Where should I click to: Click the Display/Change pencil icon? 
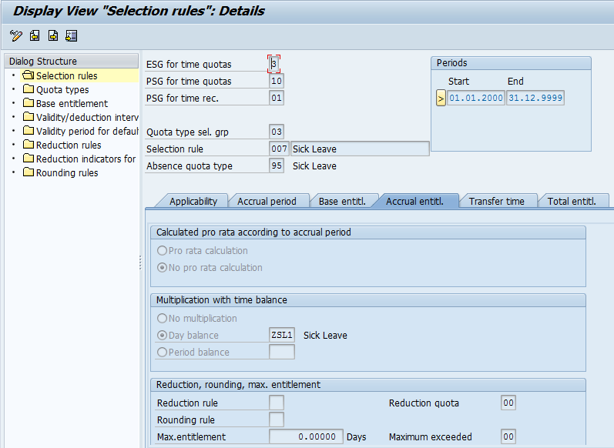(16, 35)
